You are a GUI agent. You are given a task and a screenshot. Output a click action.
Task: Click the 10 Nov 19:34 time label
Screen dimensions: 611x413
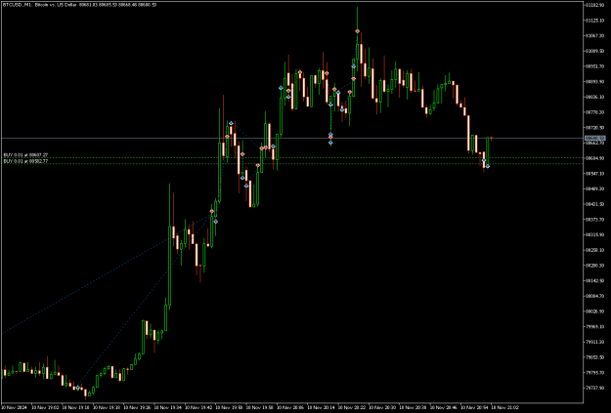point(167,407)
